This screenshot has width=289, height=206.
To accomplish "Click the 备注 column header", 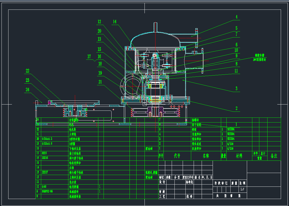I will (x=274, y=156).
